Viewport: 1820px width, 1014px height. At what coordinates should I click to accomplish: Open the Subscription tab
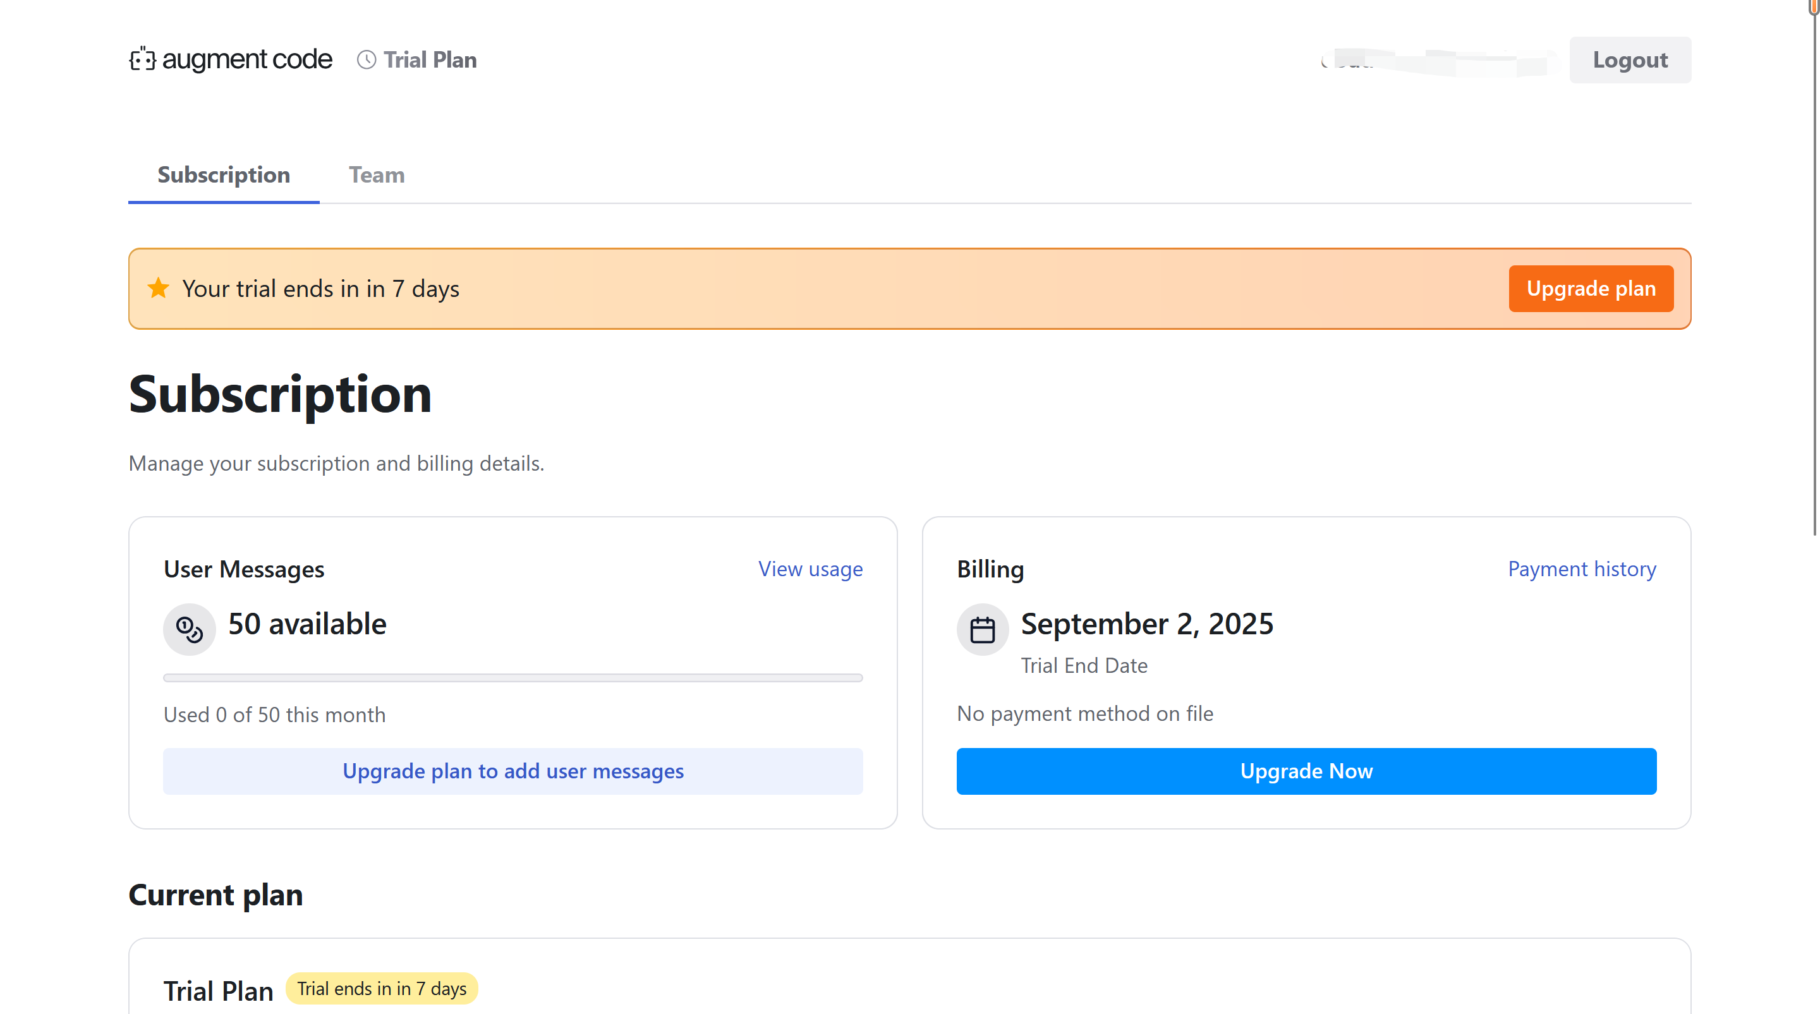[x=224, y=174]
